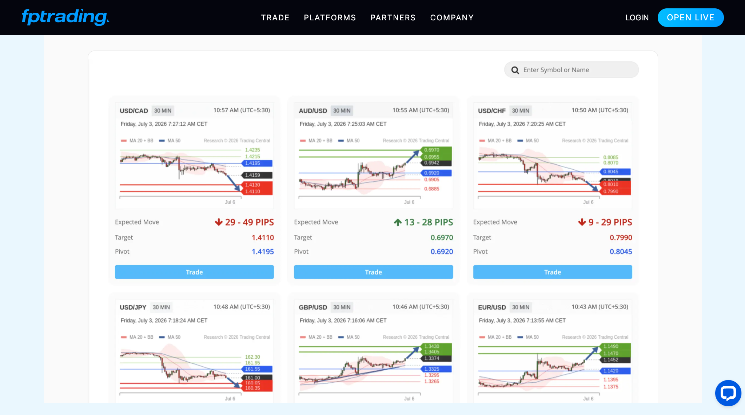The width and height of the screenshot is (745, 415).
Task: Click the 29 - 49 PIPS expected move
Action: (x=250, y=222)
